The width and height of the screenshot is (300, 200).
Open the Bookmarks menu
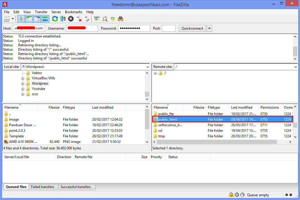click(73, 12)
